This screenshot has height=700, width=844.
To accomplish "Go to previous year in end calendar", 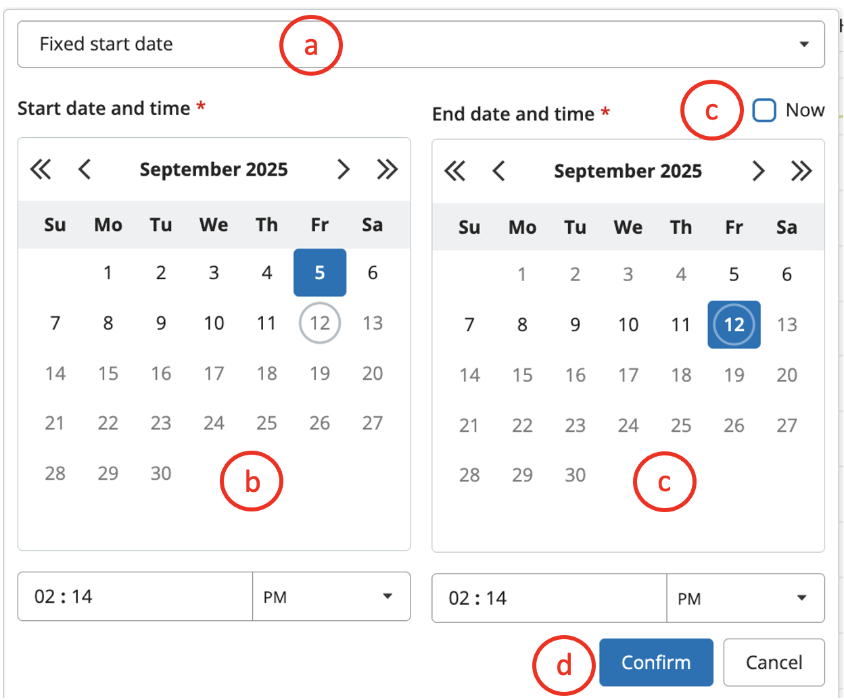I will click(x=454, y=171).
